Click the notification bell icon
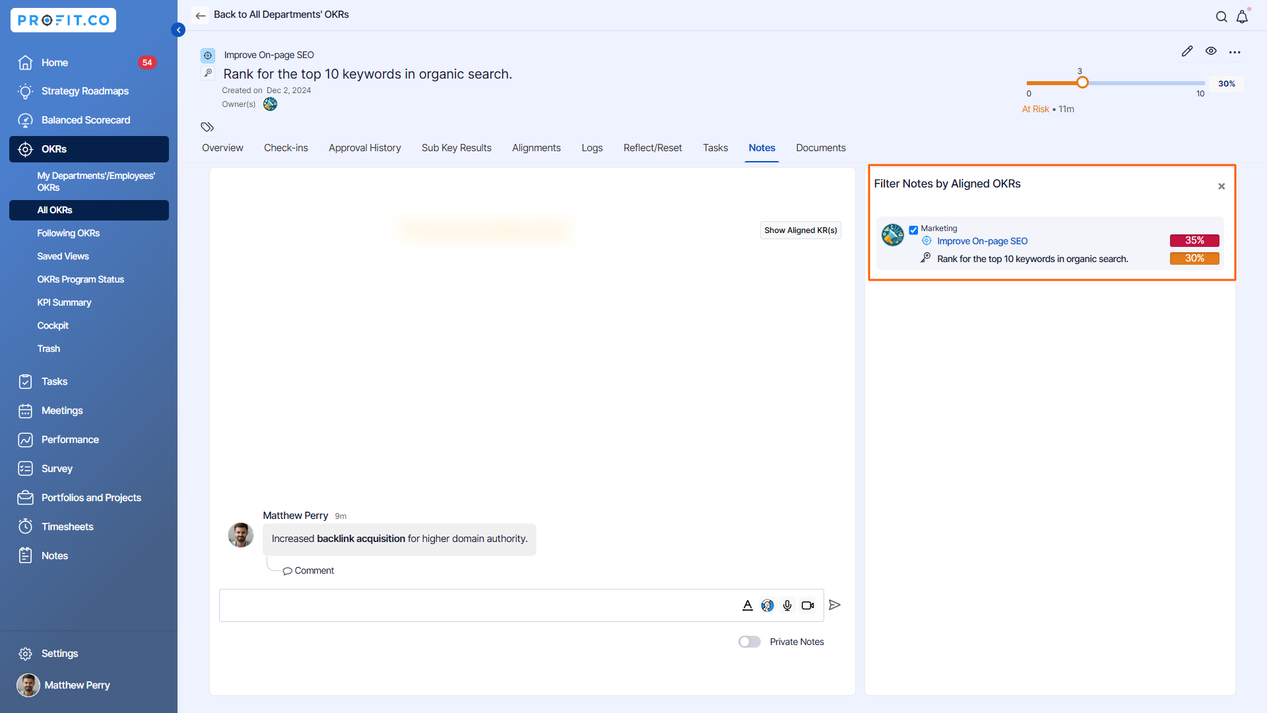The width and height of the screenshot is (1267, 713). pyautogui.click(x=1243, y=17)
